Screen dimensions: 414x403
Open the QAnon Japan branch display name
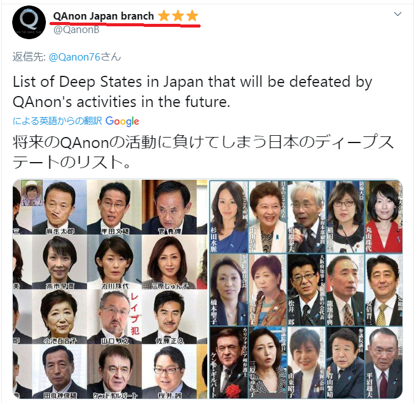103,16
